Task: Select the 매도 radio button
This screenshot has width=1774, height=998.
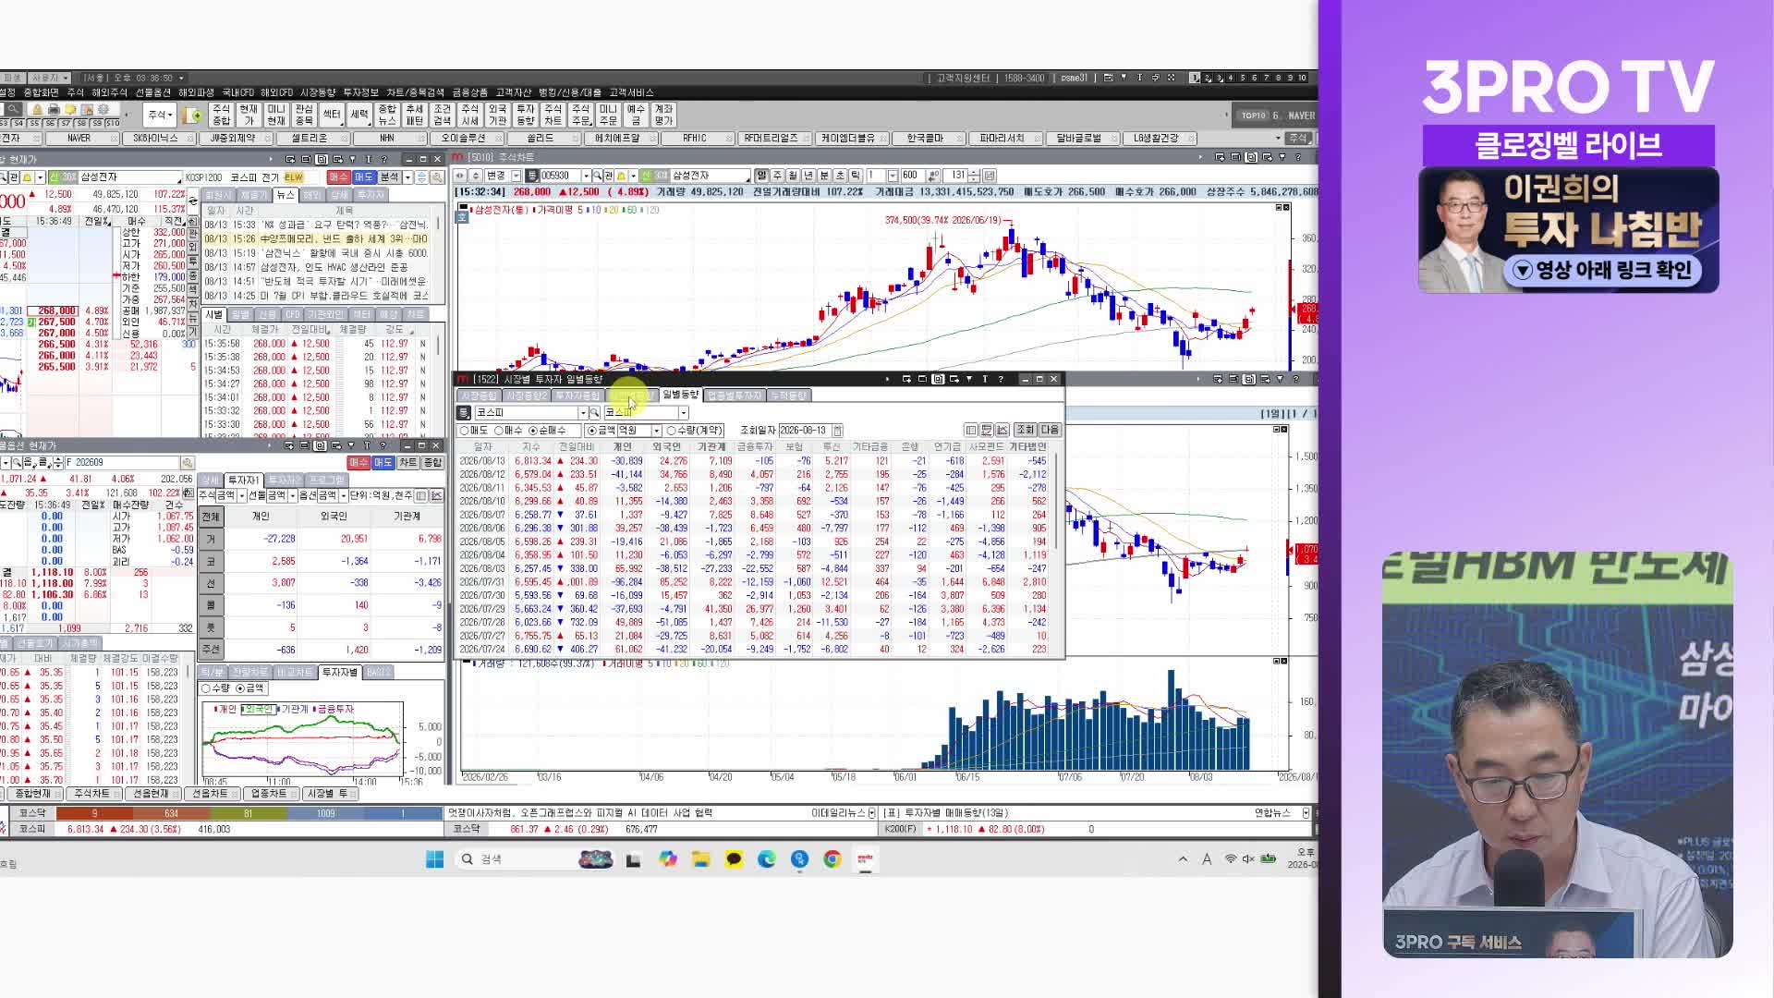Action: pyautogui.click(x=465, y=431)
